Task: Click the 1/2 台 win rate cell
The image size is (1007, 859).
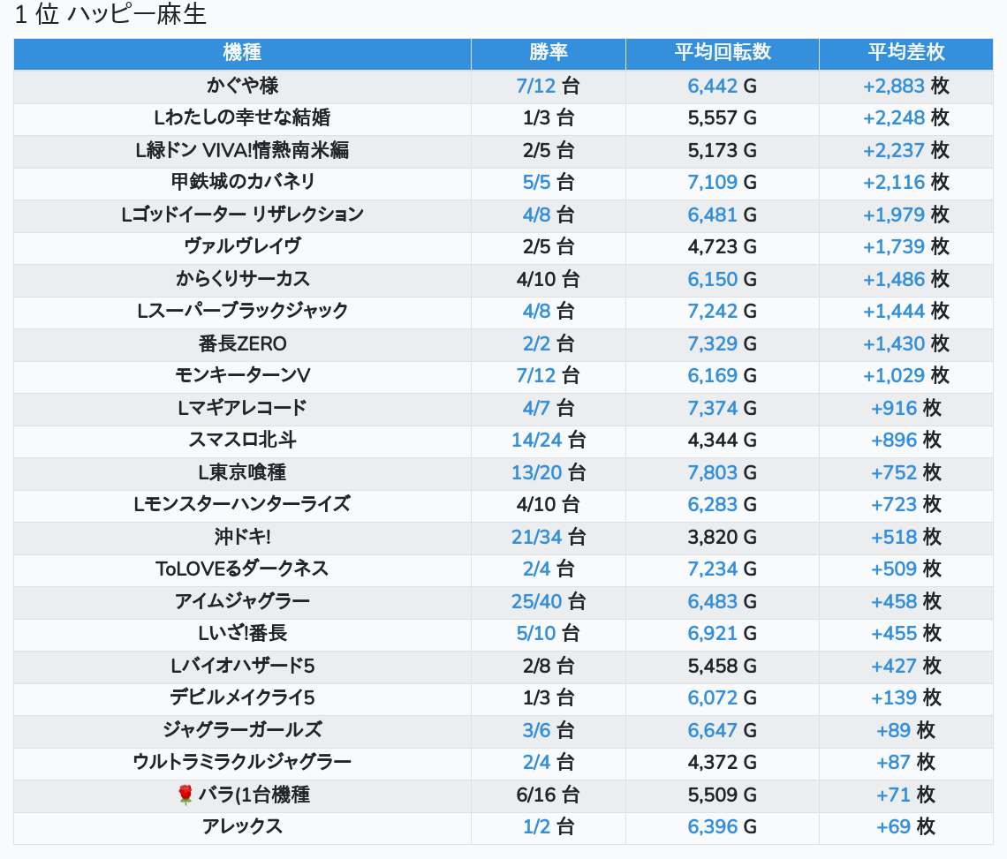Action: point(549,827)
